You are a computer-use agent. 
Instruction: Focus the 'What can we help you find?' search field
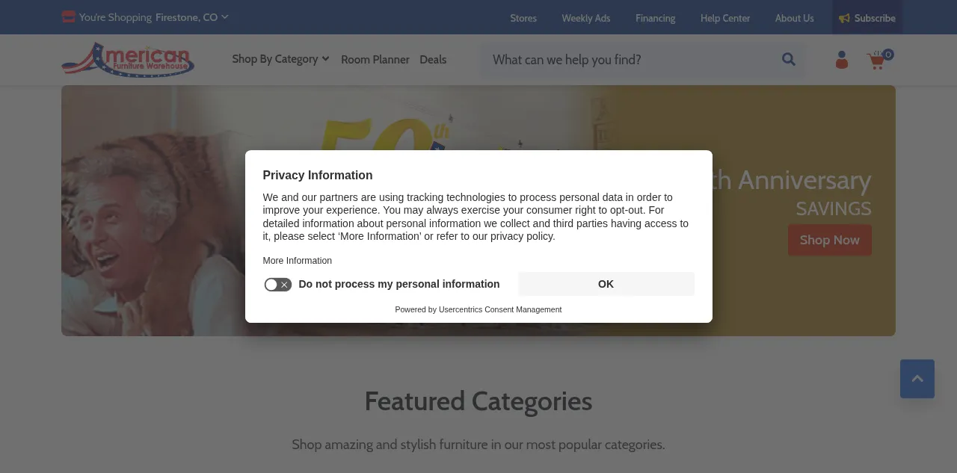pos(628,60)
